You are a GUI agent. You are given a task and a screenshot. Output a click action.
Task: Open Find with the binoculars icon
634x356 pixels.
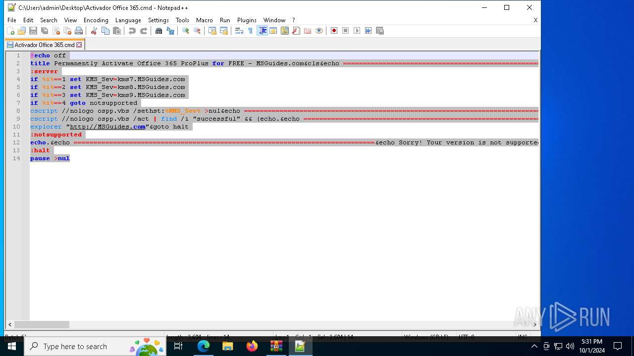(158, 31)
